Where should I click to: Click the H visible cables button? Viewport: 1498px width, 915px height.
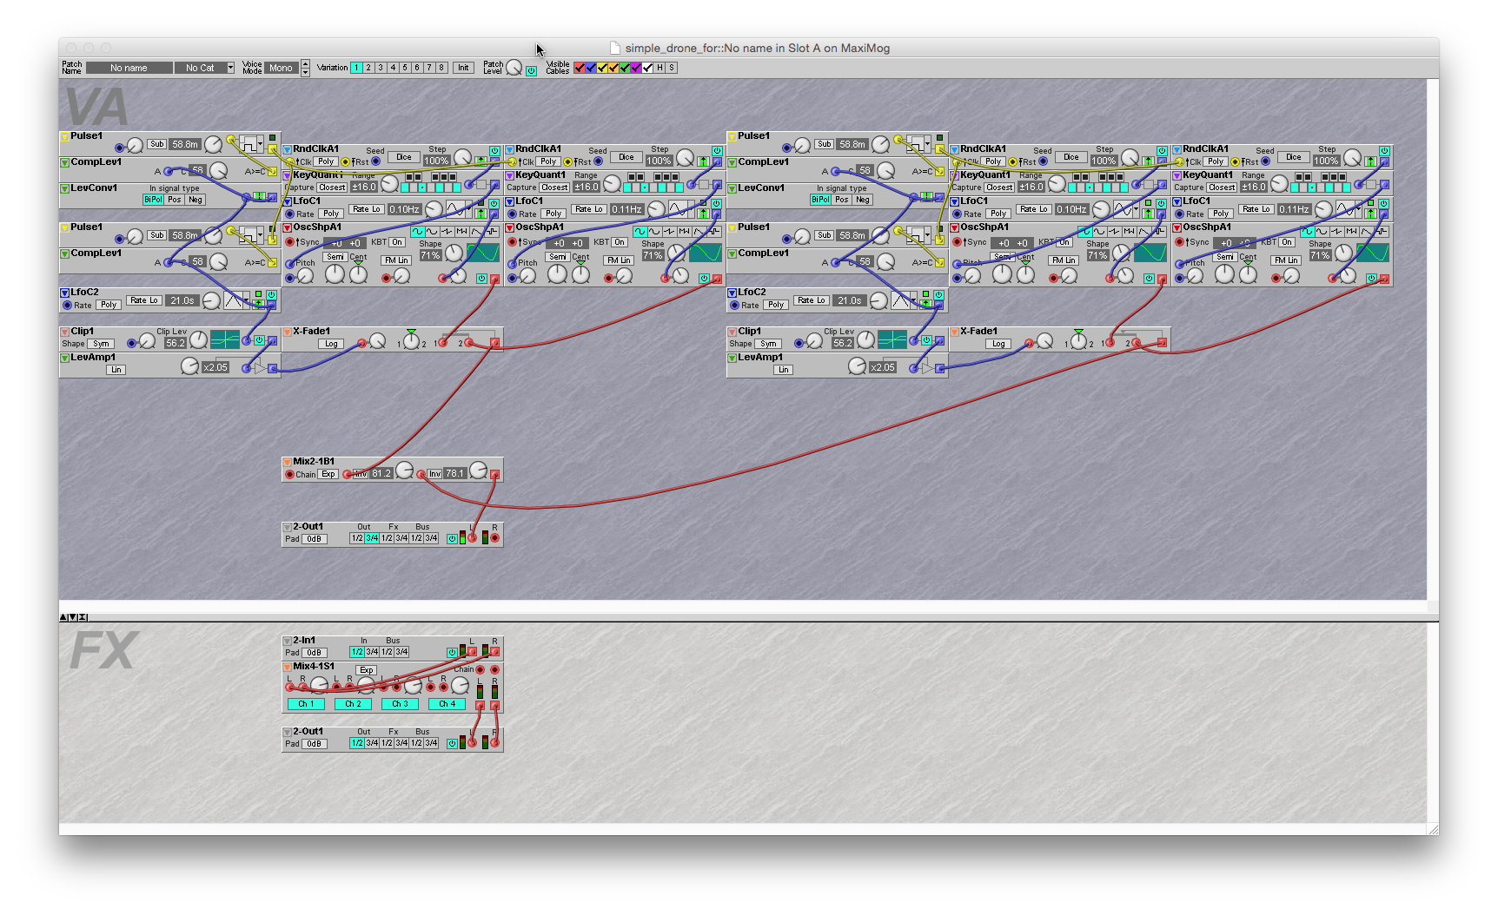click(x=660, y=68)
